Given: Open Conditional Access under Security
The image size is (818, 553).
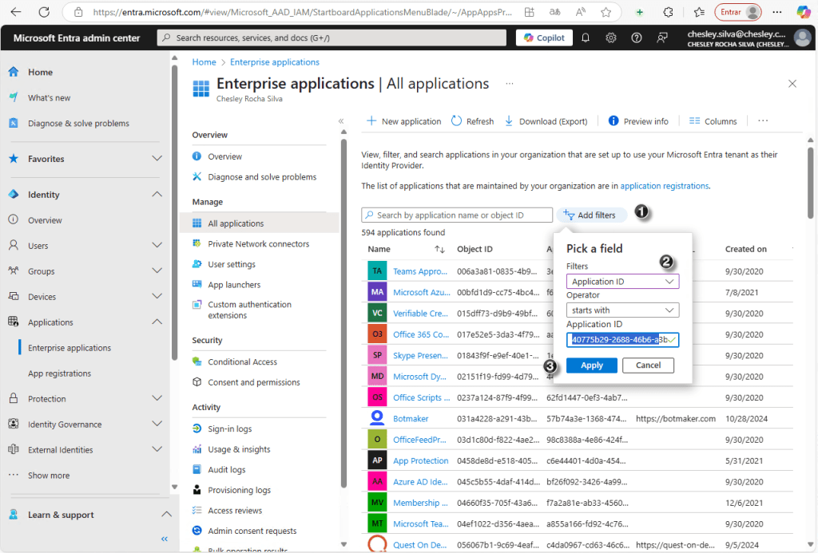Looking at the screenshot, I should click(242, 361).
